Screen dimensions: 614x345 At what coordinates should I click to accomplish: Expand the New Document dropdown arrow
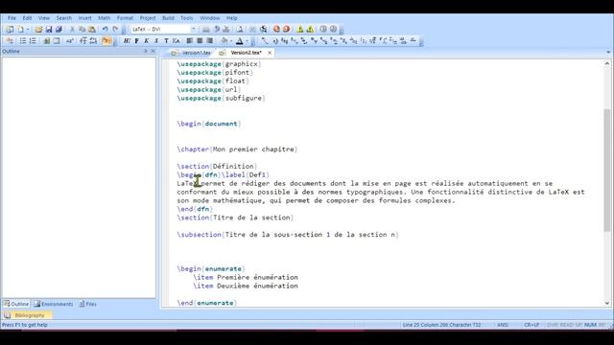click(x=28, y=30)
